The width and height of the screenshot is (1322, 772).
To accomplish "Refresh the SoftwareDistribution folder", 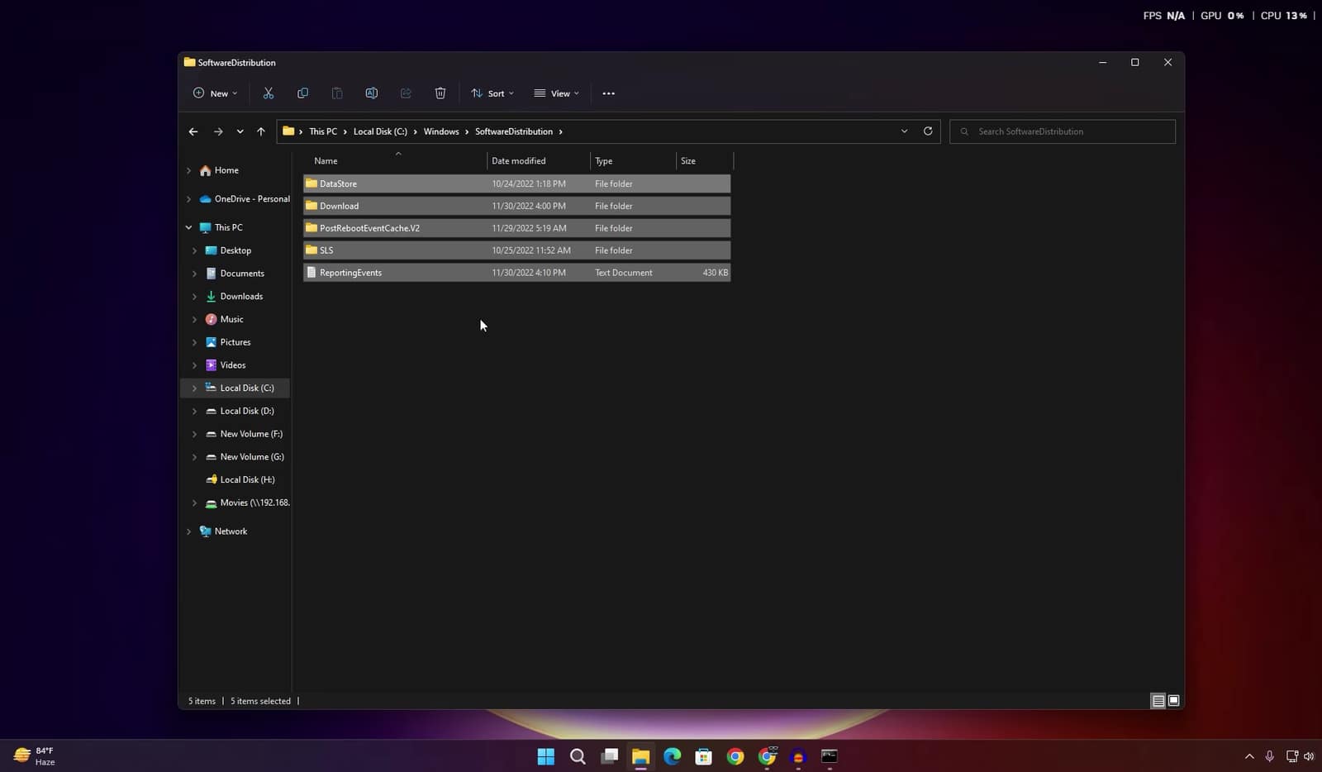I will coord(928,131).
